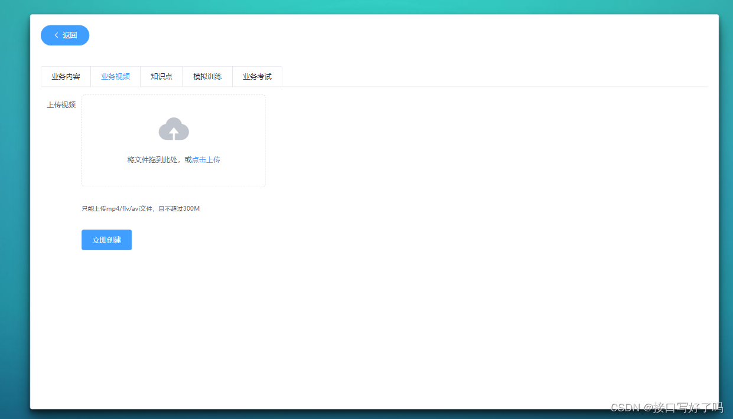This screenshot has height=419, width=733.
Task: Click the back chevron inside 返回 button
Action: (56, 35)
